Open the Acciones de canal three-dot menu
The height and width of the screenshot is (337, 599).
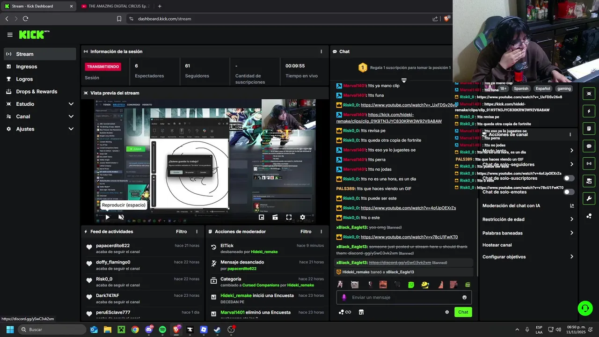(x=570, y=134)
